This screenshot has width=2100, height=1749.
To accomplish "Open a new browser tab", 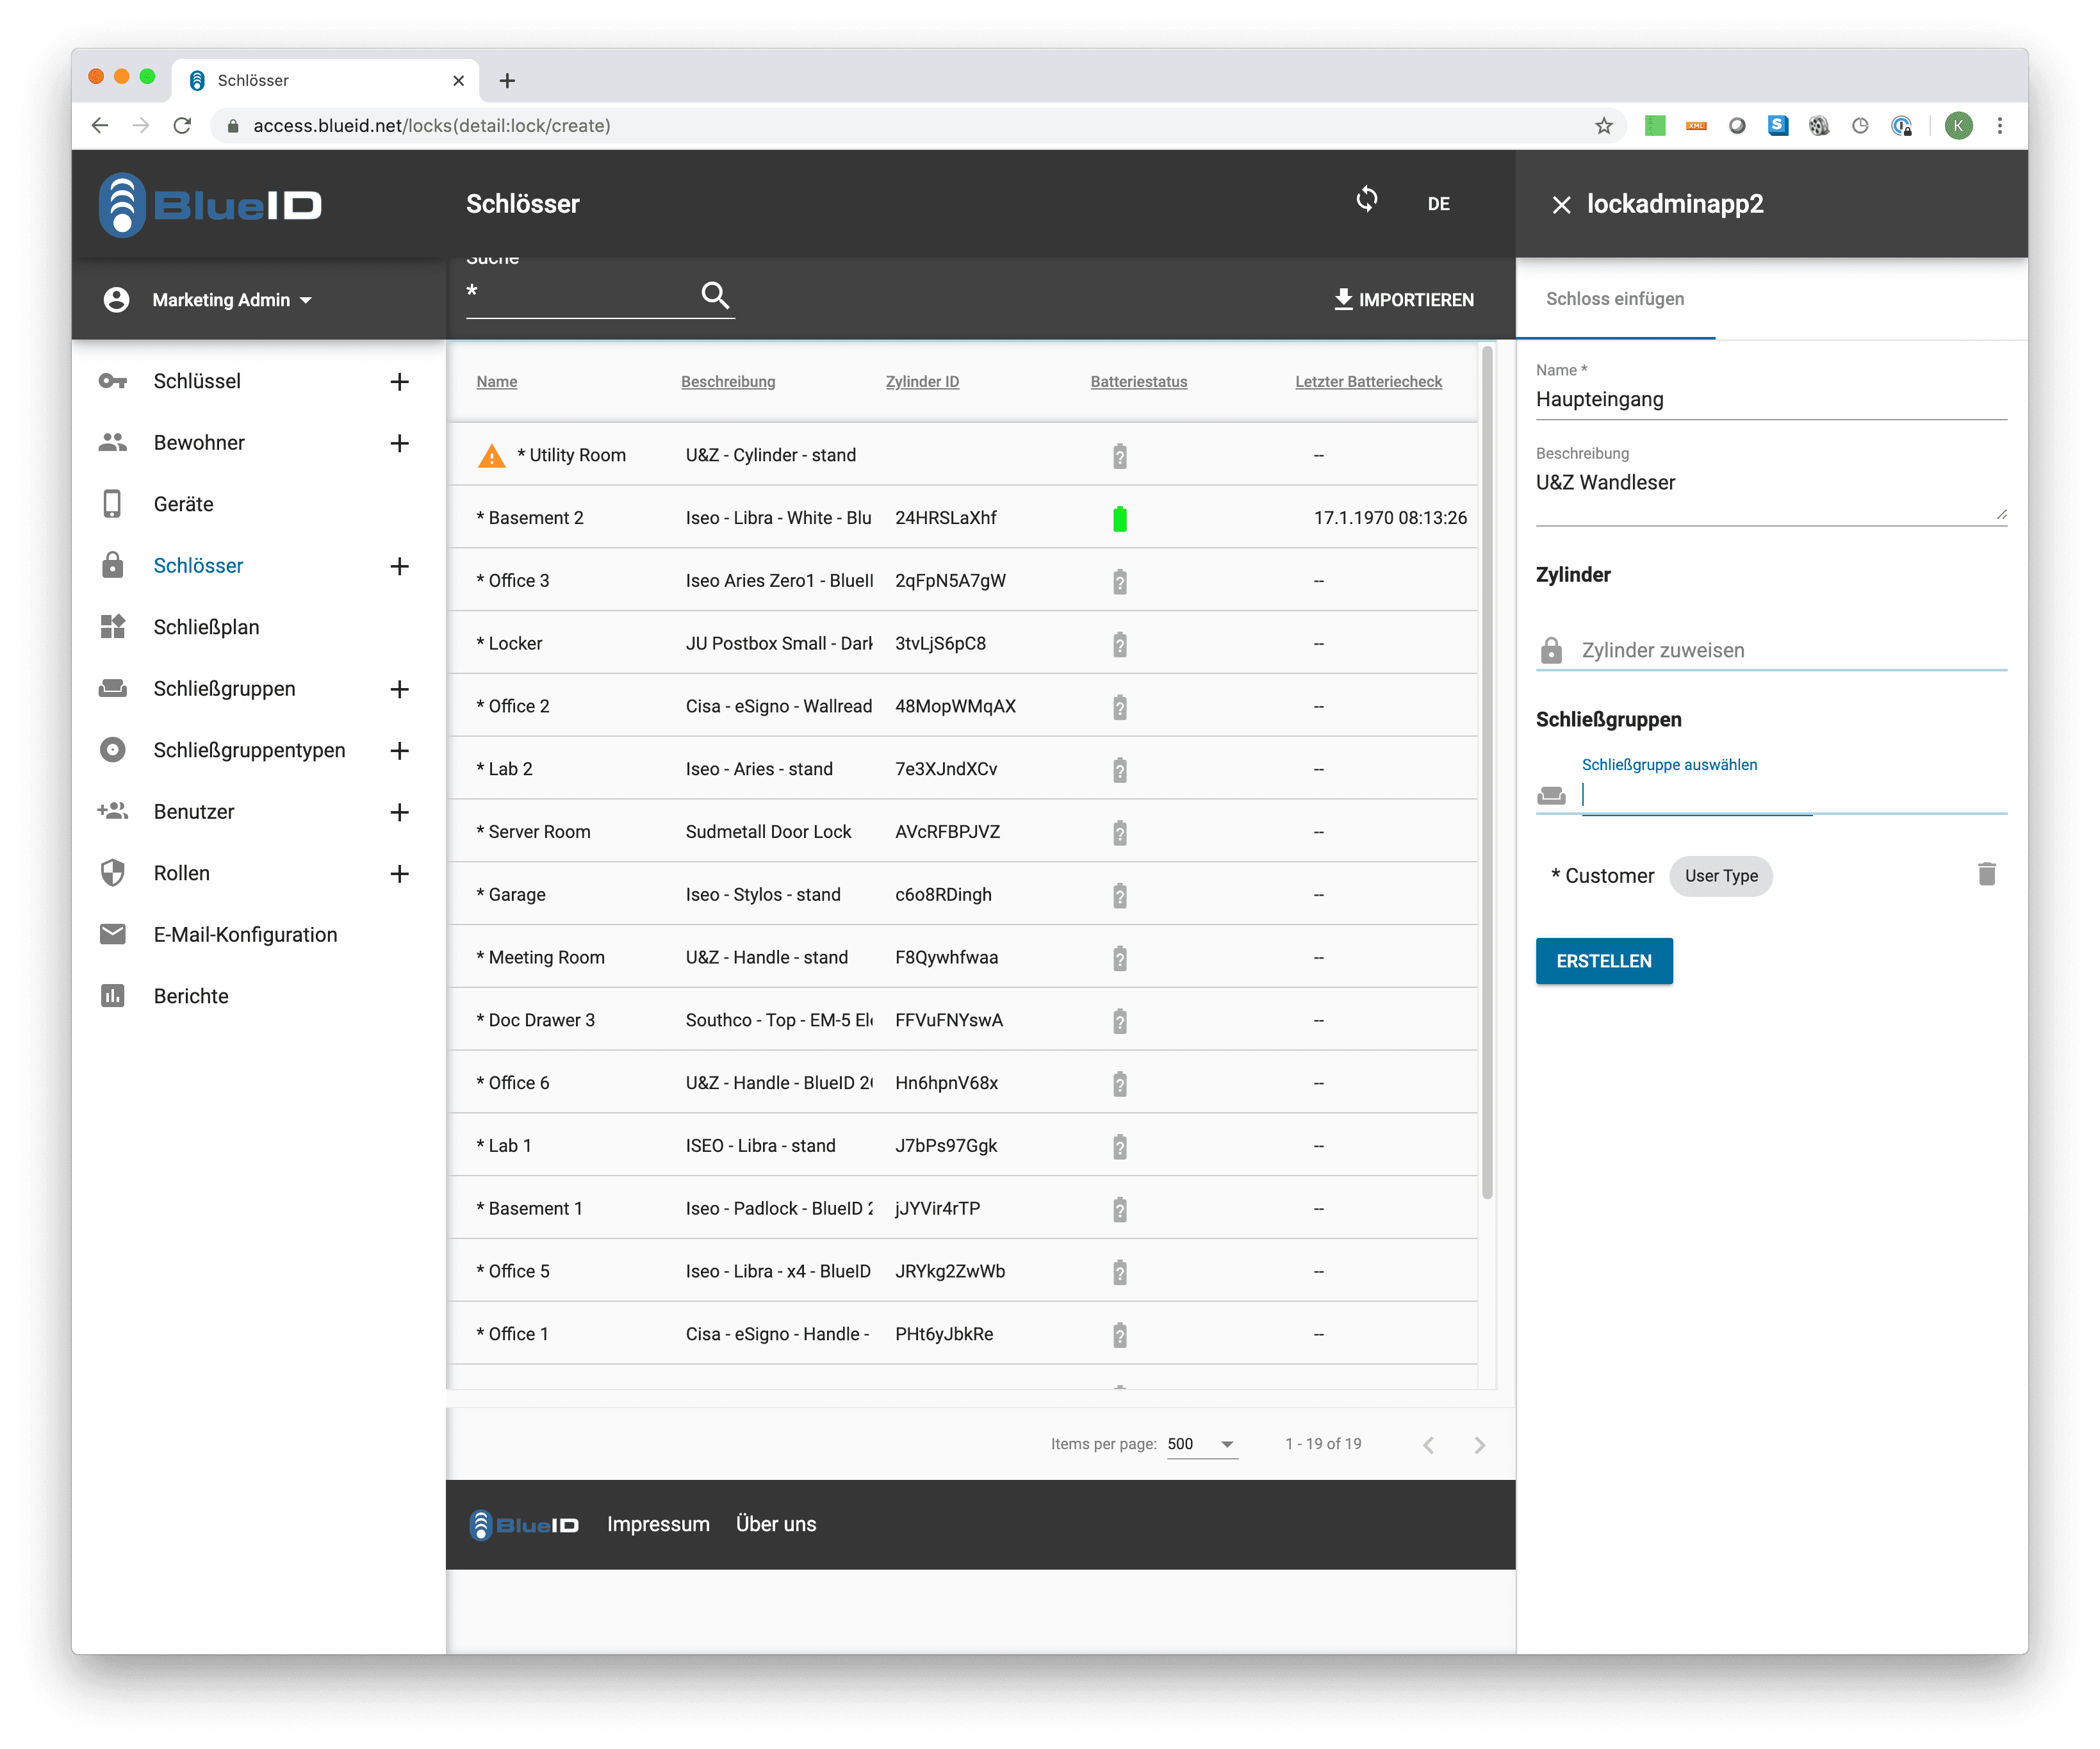I will tap(507, 80).
